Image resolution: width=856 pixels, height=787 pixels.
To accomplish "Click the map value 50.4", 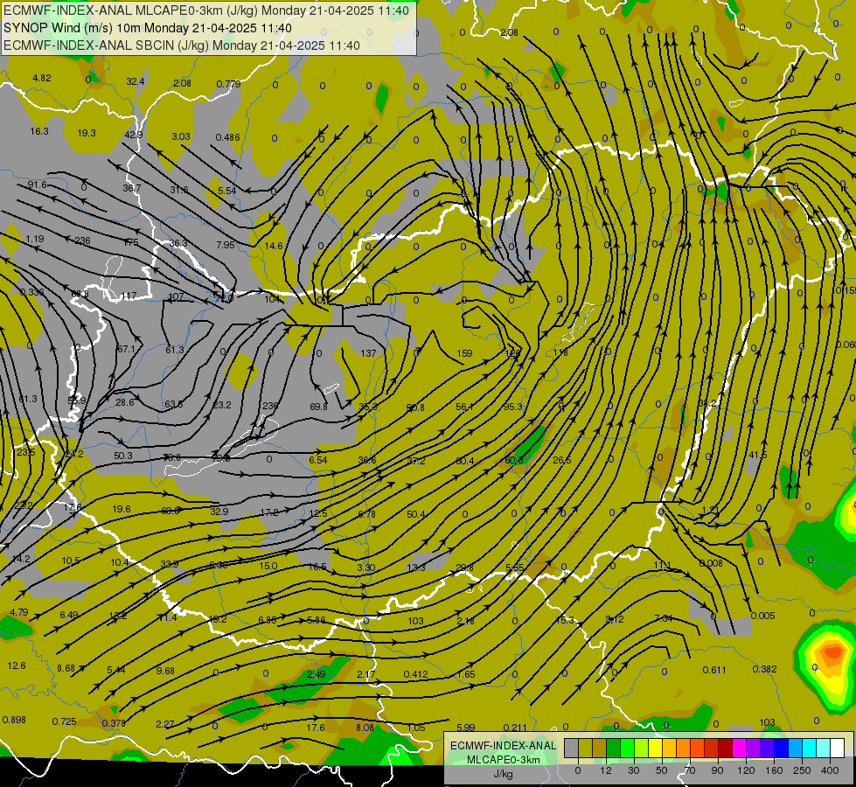I will click(415, 514).
